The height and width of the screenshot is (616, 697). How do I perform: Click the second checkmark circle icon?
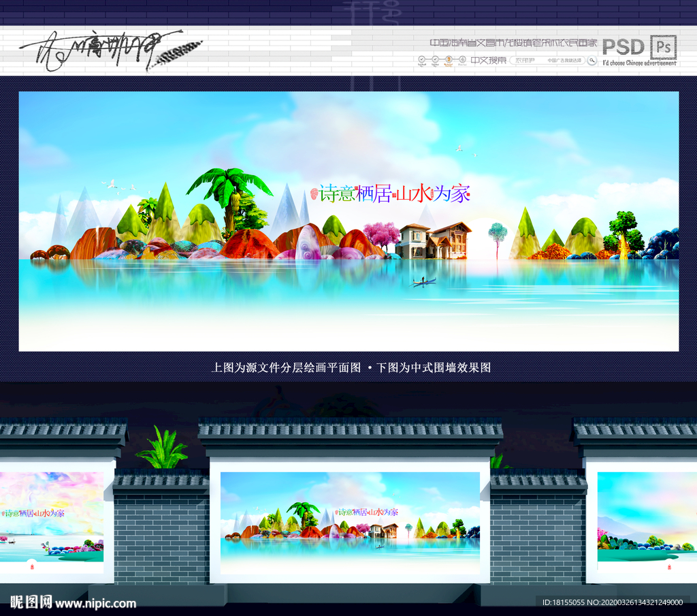(x=436, y=60)
